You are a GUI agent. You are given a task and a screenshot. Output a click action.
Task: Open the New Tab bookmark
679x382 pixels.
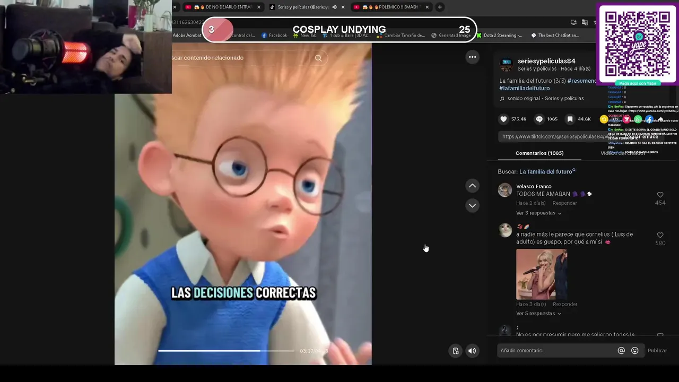(304, 36)
